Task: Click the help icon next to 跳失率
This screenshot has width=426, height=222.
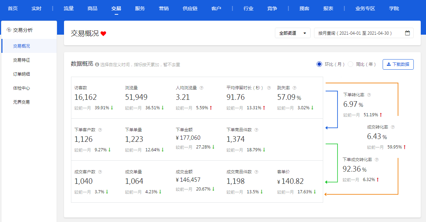Action: point(295,88)
